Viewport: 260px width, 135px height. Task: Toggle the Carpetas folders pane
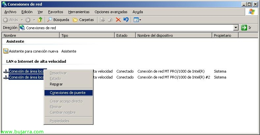click(x=83, y=20)
